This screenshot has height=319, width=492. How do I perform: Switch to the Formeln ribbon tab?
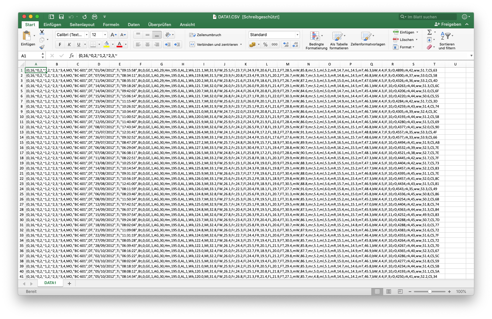[111, 24]
